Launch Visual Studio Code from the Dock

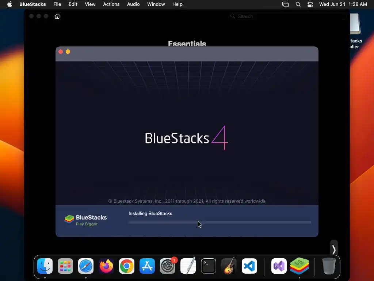click(249, 266)
